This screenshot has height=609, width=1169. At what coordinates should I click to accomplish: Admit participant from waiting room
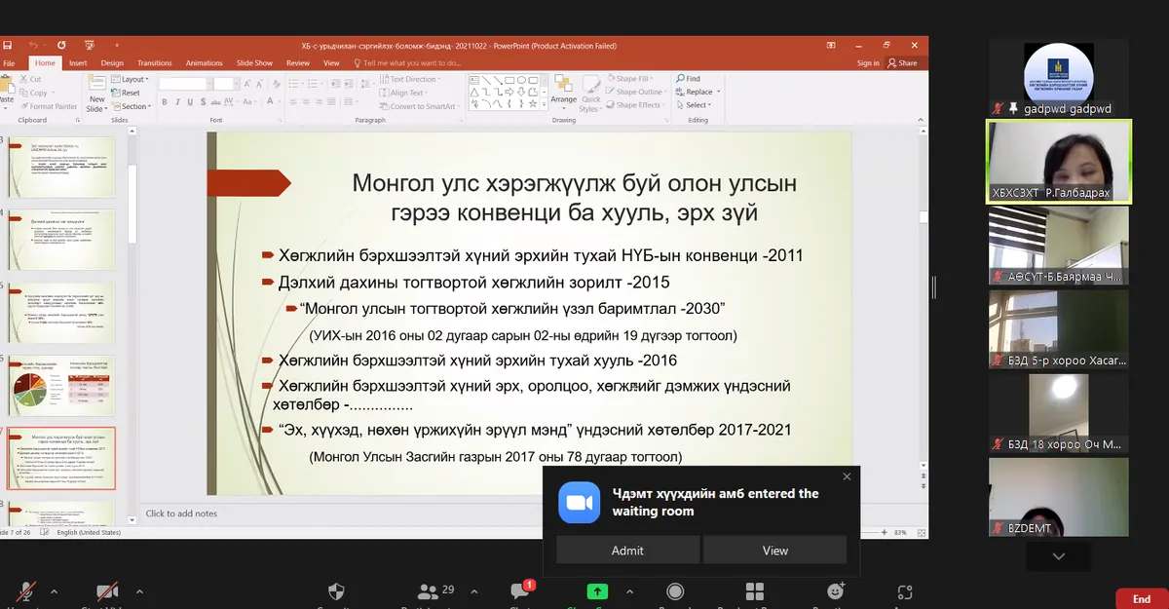pos(627,551)
